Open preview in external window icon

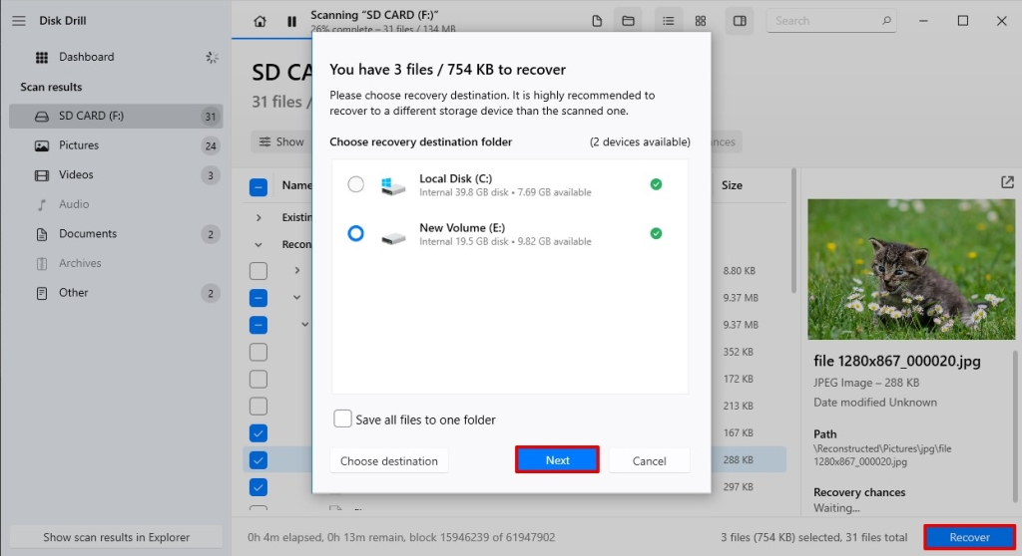(x=1007, y=182)
